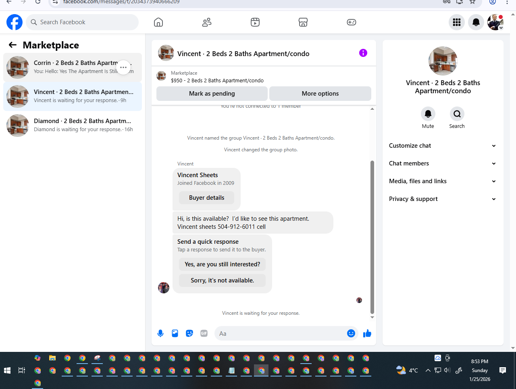
Task: Open File Explorer from the taskbar
Action: (x=52, y=358)
